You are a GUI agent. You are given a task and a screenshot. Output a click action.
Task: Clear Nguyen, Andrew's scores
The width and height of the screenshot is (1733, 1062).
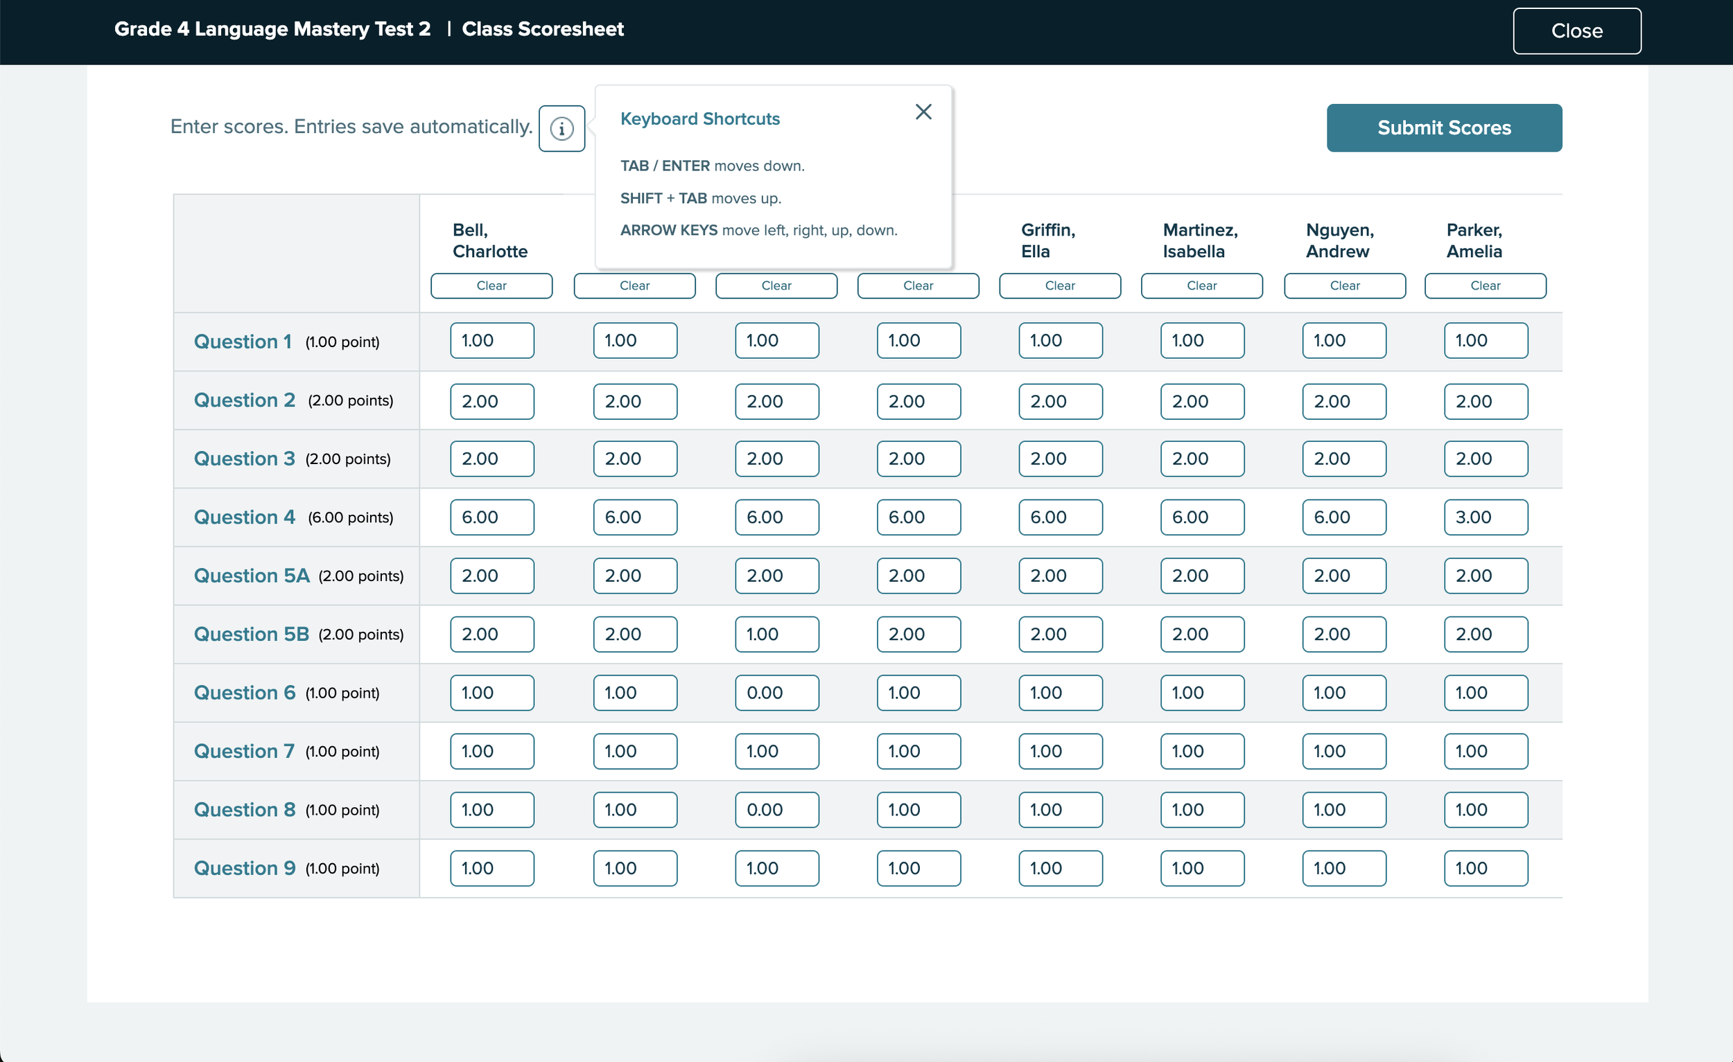pos(1344,285)
